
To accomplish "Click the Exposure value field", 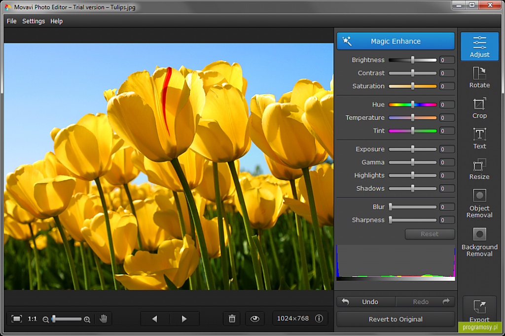I will point(447,149).
